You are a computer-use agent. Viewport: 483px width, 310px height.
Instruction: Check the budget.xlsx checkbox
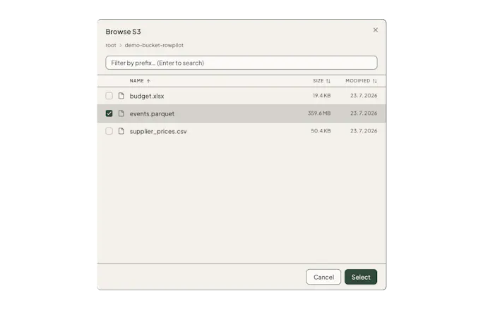[x=109, y=96]
